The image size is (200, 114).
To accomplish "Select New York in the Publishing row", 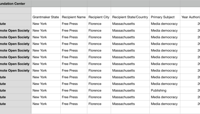I will (x=40, y=90).
